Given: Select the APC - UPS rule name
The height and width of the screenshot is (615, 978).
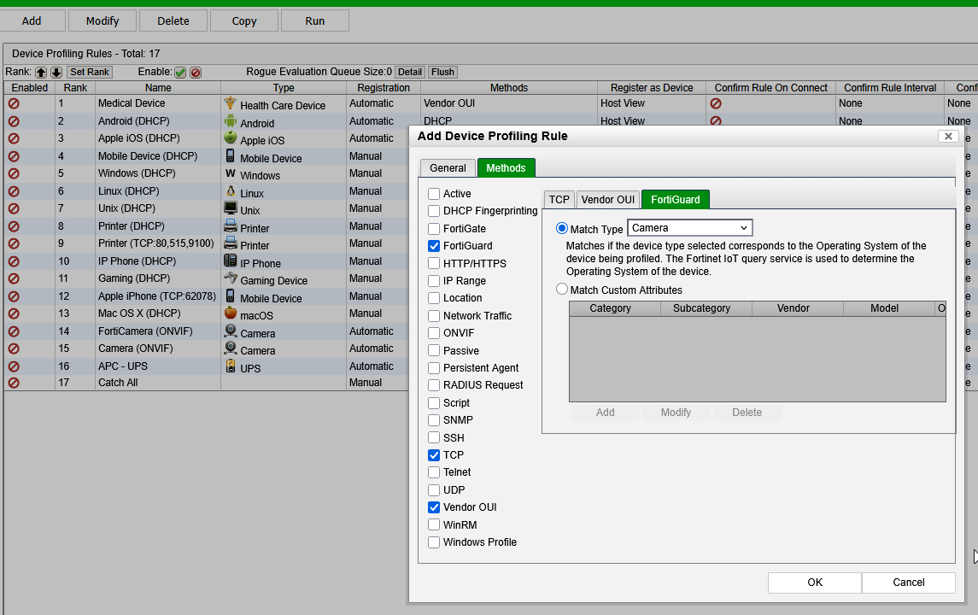Looking at the screenshot, I should point(123,366).
